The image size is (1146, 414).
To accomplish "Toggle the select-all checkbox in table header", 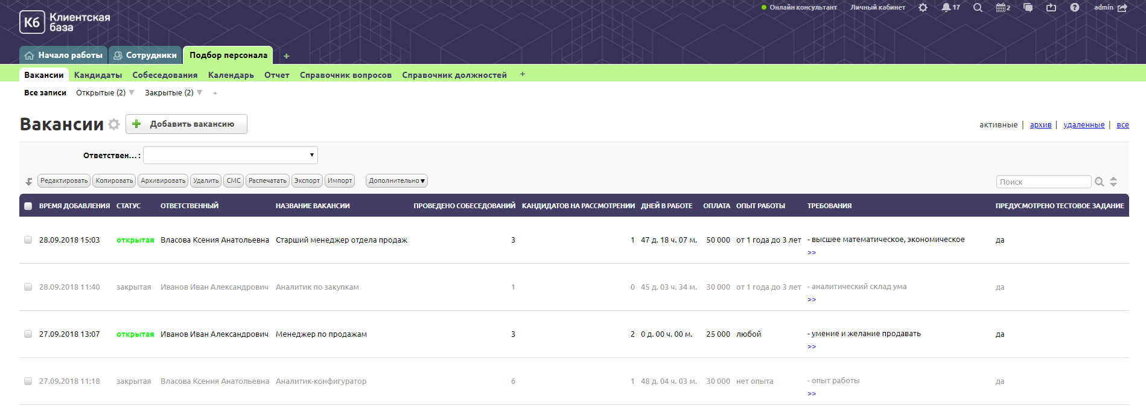I will (28, 206).
